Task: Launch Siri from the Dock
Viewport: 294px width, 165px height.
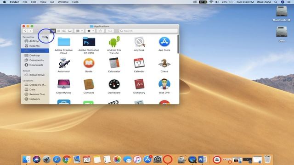Action: (x=37, y=159)
